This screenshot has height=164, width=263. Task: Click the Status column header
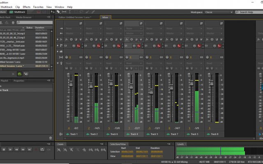pos(29,27)
